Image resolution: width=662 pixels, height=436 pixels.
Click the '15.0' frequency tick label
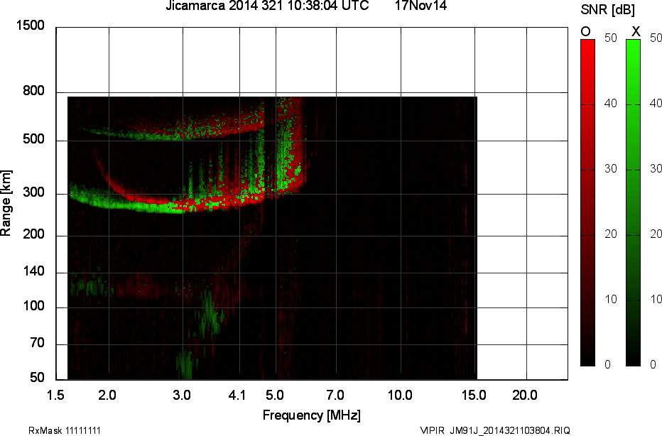tap(474, 396)
